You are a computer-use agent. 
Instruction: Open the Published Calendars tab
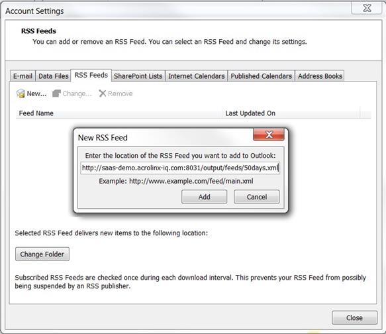[261, 76]
